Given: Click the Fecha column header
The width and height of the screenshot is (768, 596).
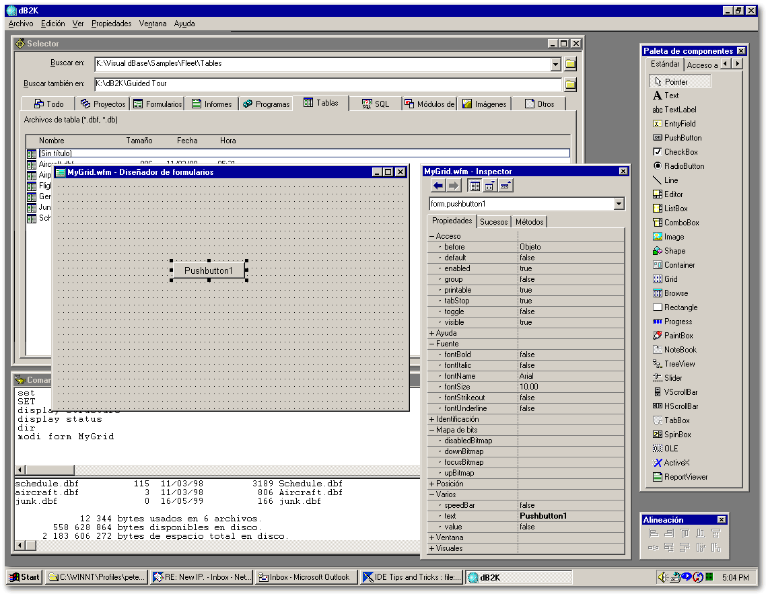Looking at the screenshot, I should [x=187, y=141].
